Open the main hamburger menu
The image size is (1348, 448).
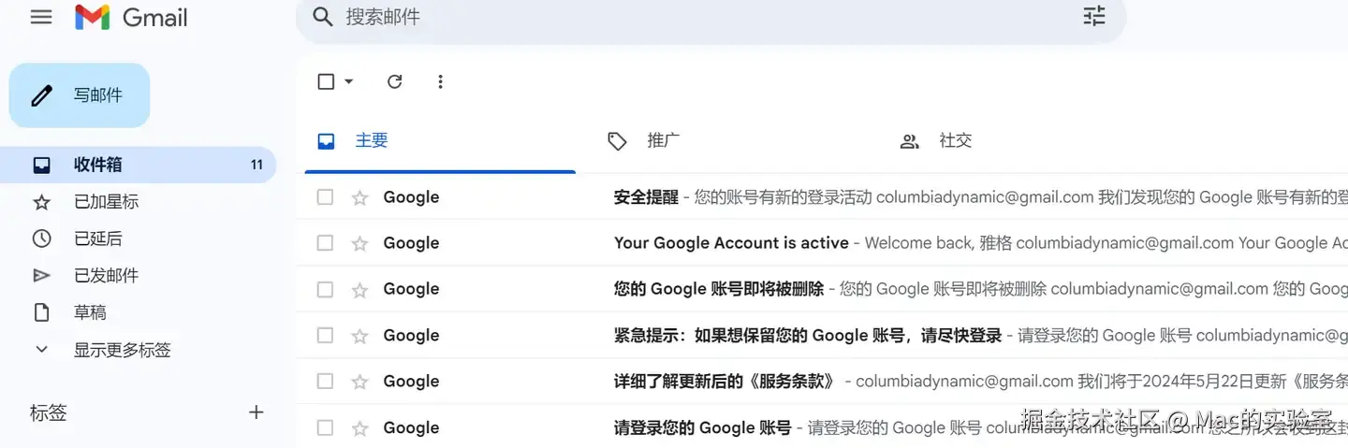[x=41, y=17]
